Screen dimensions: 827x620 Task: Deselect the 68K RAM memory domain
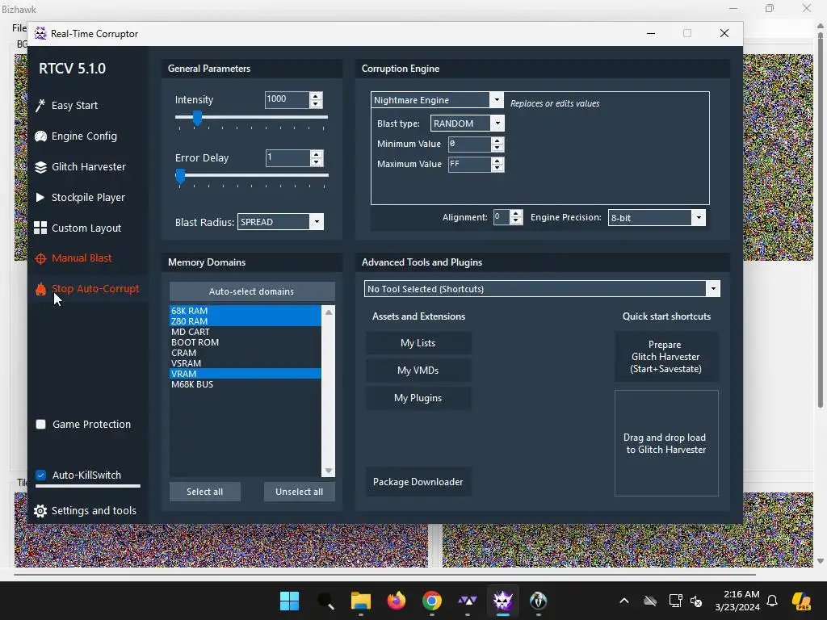pyautogui.click(x=246, y=311)
